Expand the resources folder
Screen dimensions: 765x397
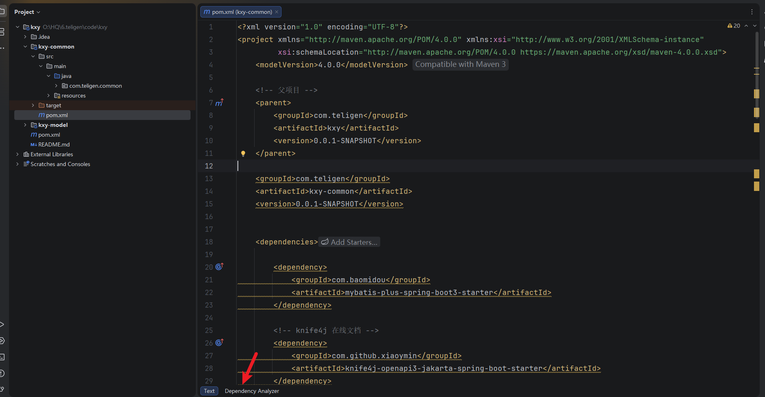(x=49, y=95)
